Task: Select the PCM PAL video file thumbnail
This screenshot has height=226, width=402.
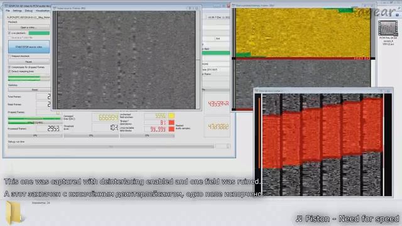Action: tap(388, 28)
